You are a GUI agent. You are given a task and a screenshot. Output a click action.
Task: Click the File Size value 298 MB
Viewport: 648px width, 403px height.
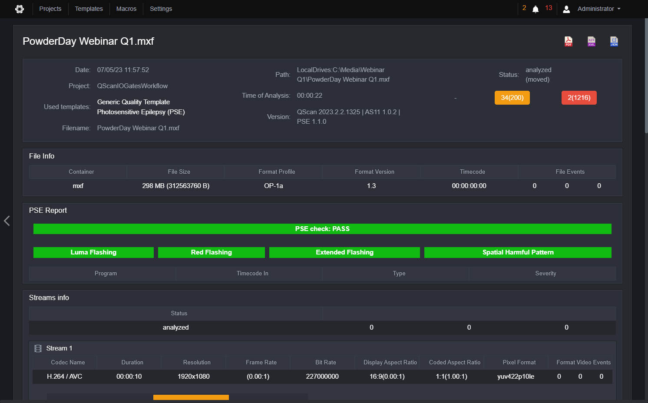(x=176, y=186)
